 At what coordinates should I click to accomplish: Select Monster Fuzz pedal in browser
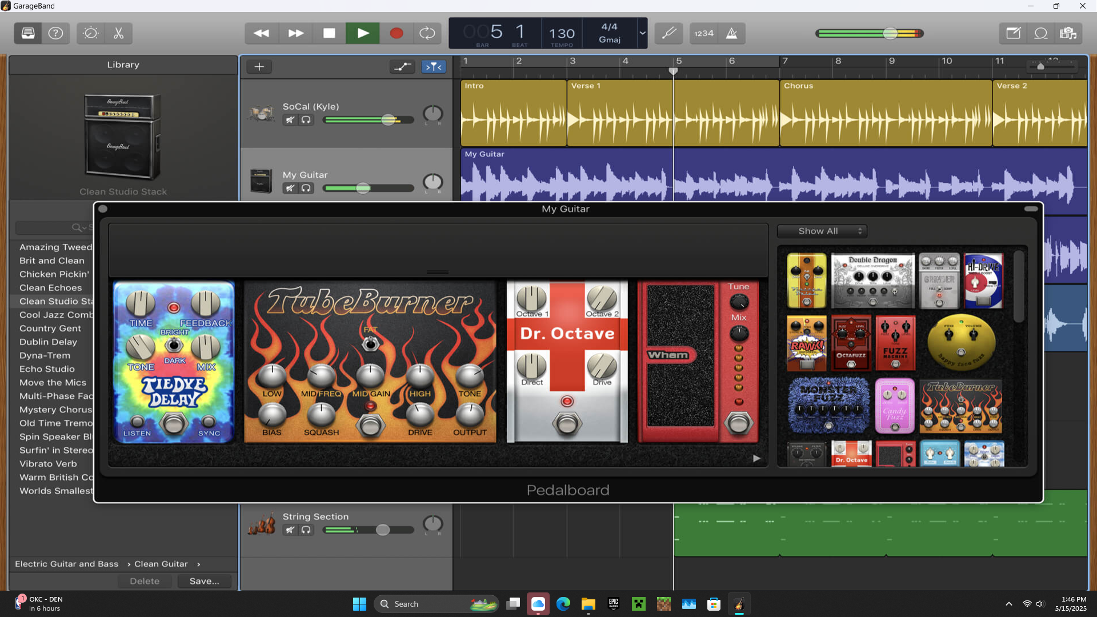point(828,404)
